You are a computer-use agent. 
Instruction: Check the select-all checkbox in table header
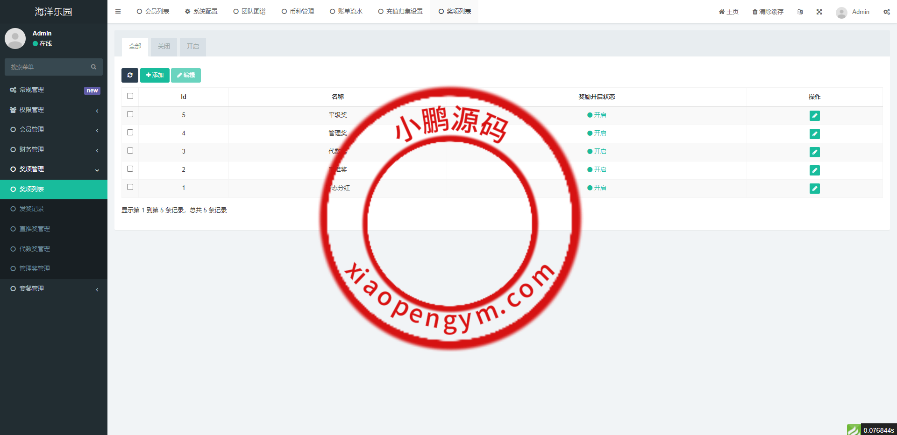pyautogui.click(x=130, y=96)
